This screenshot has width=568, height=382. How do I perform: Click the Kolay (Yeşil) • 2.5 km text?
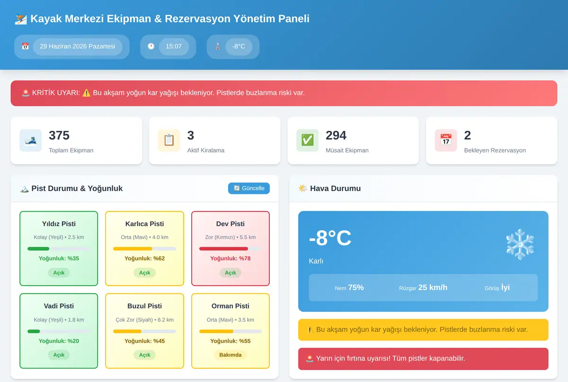click(59, 237)
